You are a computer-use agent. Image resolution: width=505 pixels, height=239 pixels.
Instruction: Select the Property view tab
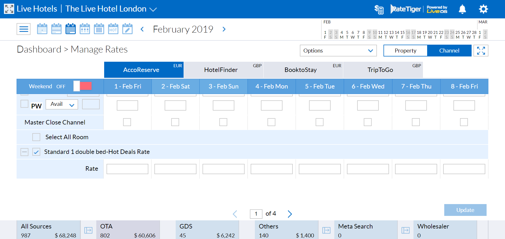click(x=405, y=50)
